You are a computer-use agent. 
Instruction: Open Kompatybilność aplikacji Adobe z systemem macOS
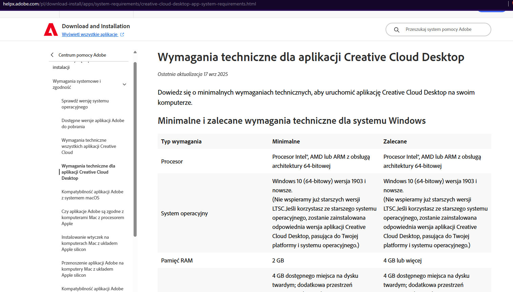[92, 195]
